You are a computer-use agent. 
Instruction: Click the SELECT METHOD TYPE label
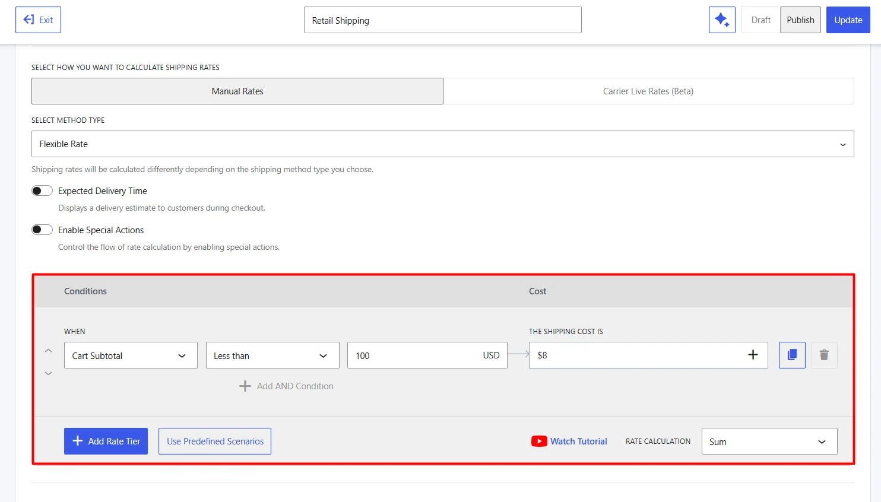click(68, 120)
